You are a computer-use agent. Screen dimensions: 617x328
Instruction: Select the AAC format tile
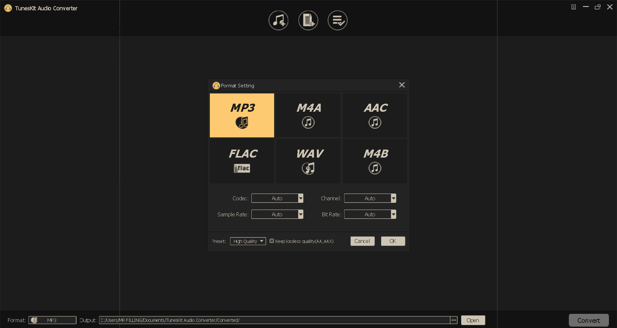pyautogui.click(x=375, y=115)
